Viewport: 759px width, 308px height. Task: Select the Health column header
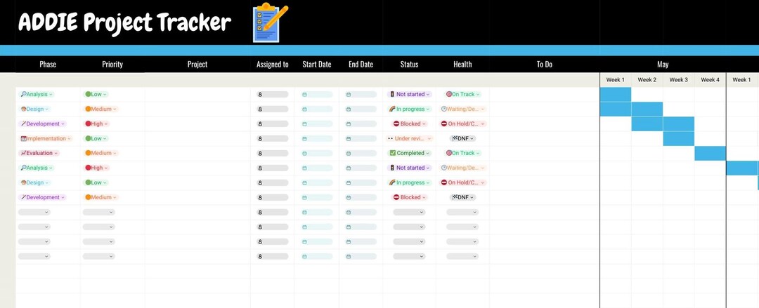tap(462, 65)
